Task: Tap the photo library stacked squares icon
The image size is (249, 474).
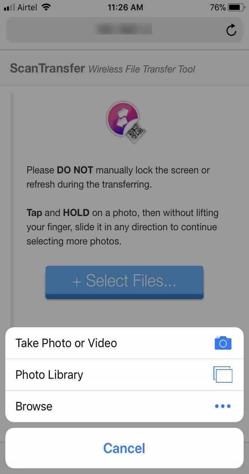Action: pos(223,375)
